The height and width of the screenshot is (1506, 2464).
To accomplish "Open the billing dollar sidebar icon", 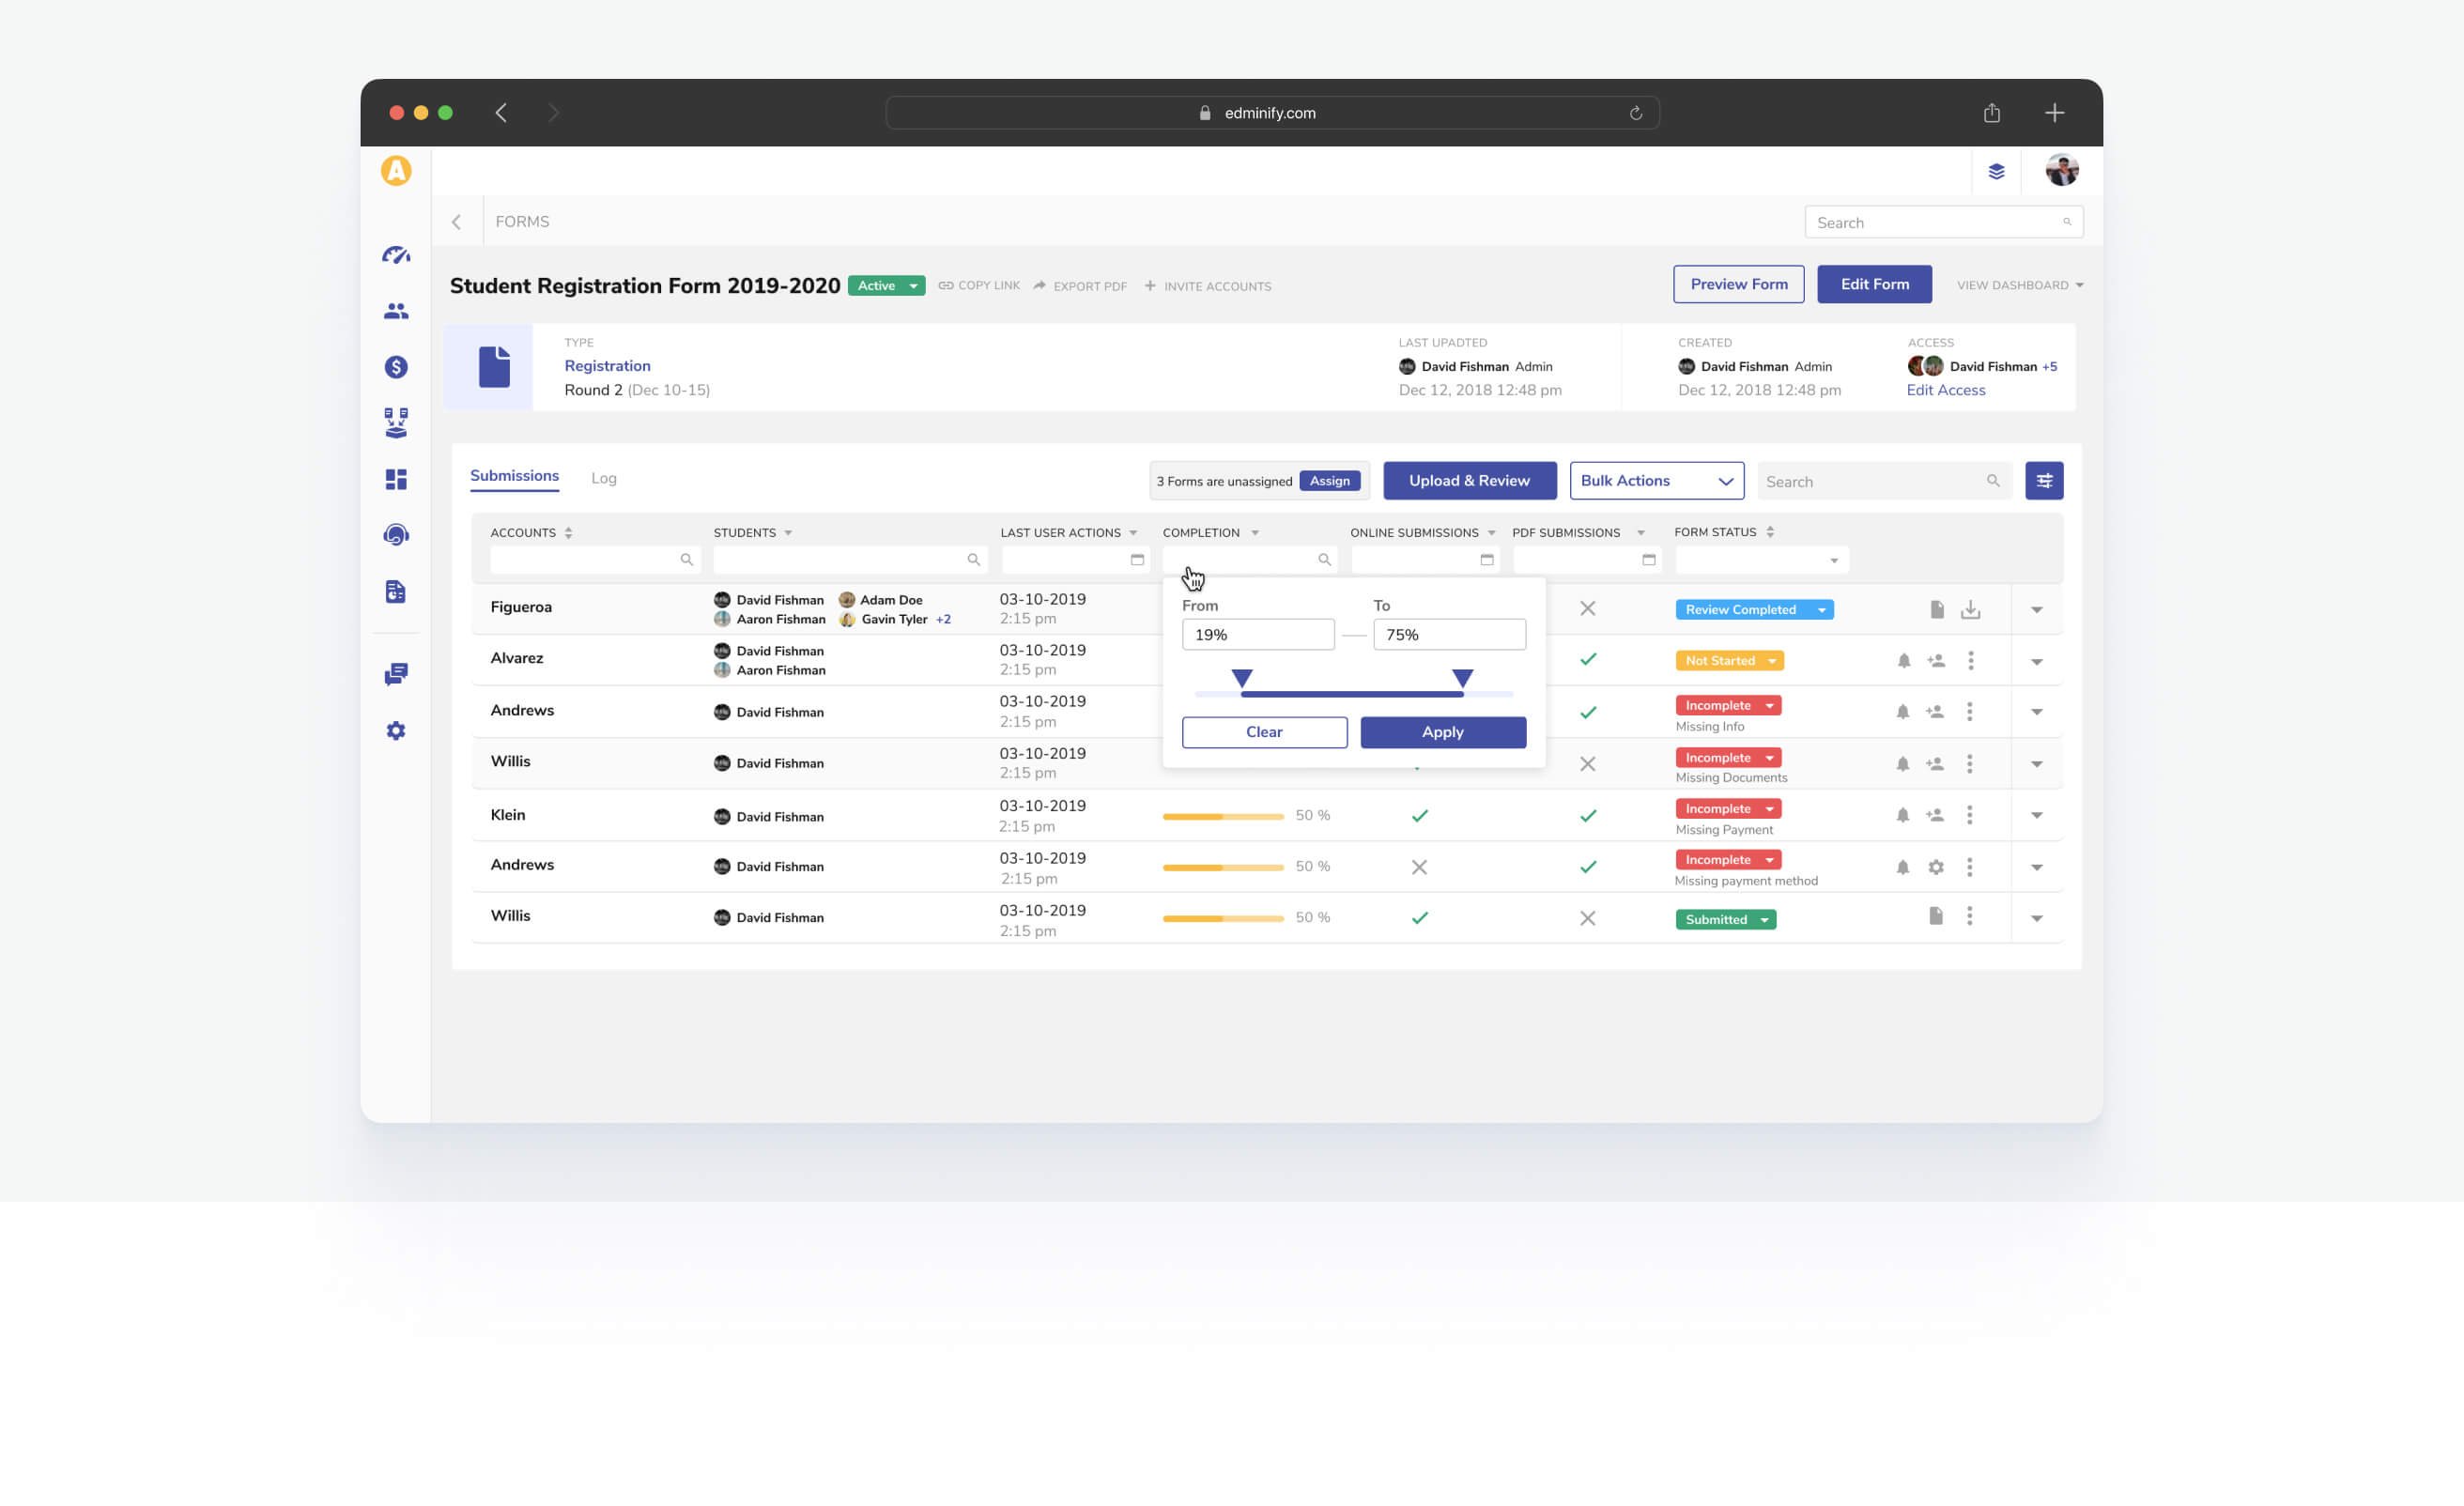I will (x=396, y=367).
